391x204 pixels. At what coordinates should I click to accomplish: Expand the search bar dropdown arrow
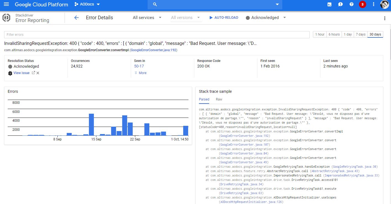[277, 5]
